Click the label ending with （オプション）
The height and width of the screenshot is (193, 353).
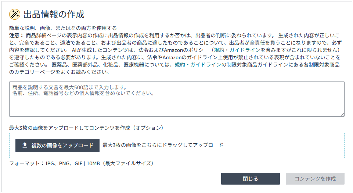pyautogui.click(x=87, y=128)
